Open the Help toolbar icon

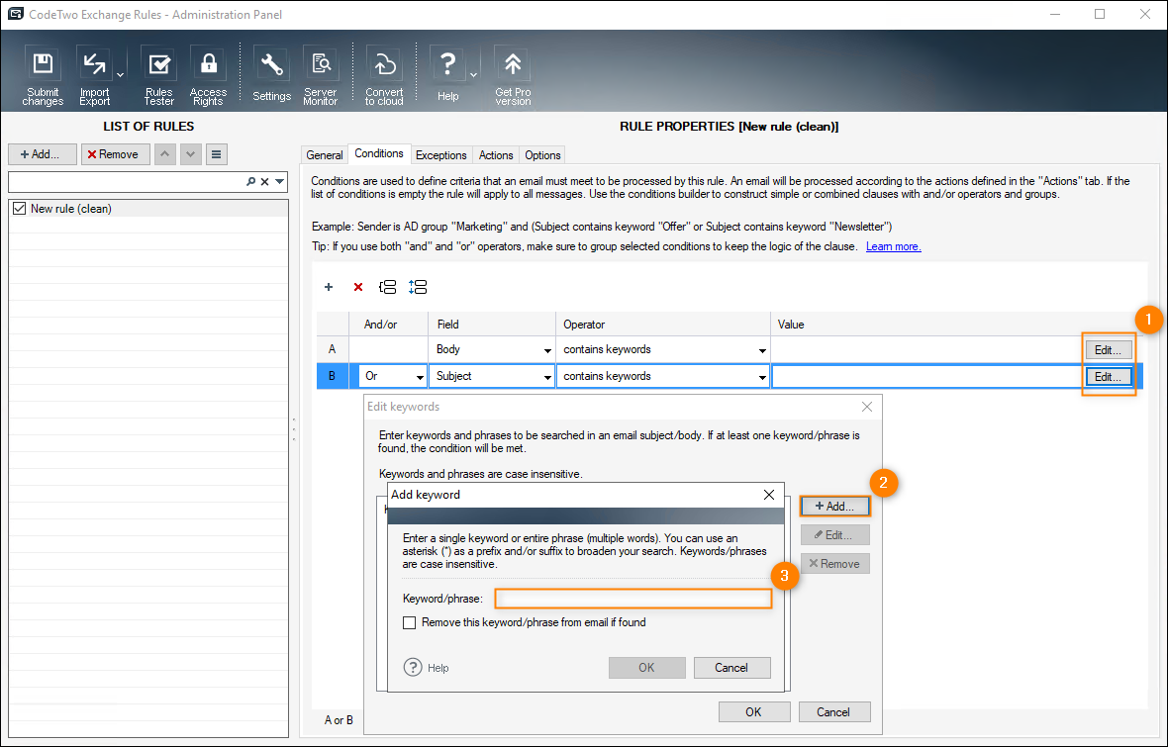[447, 76]
